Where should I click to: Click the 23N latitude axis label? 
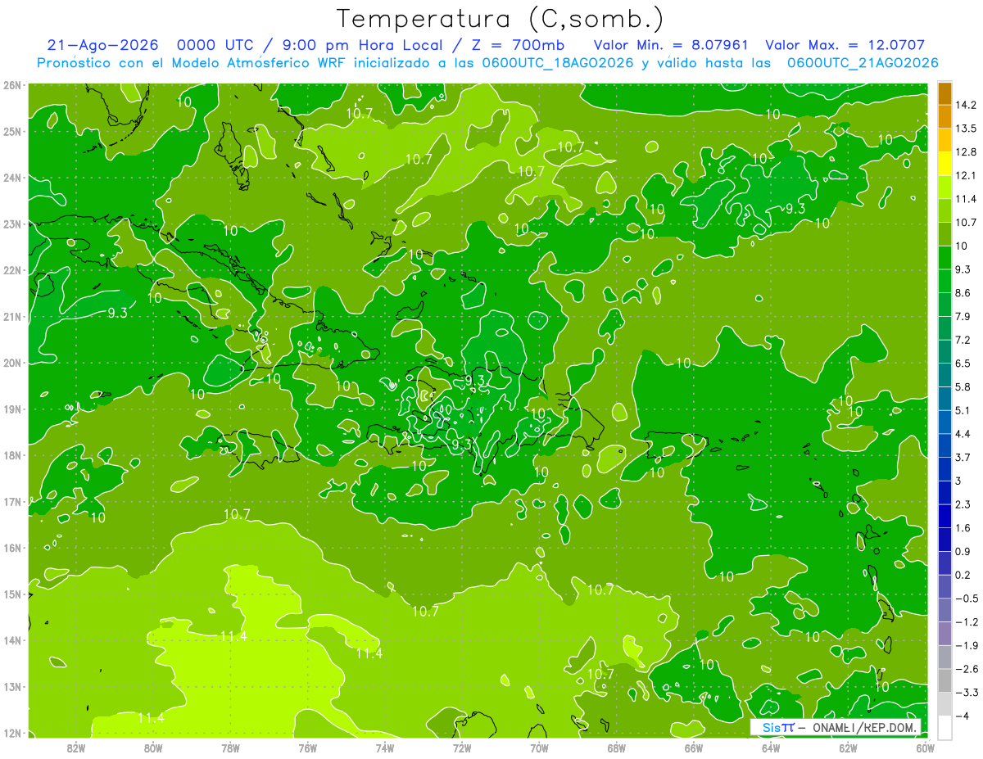[12, 224]
